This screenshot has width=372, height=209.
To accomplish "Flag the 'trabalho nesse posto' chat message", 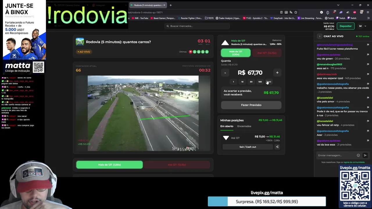I will (x=368, y=84).
